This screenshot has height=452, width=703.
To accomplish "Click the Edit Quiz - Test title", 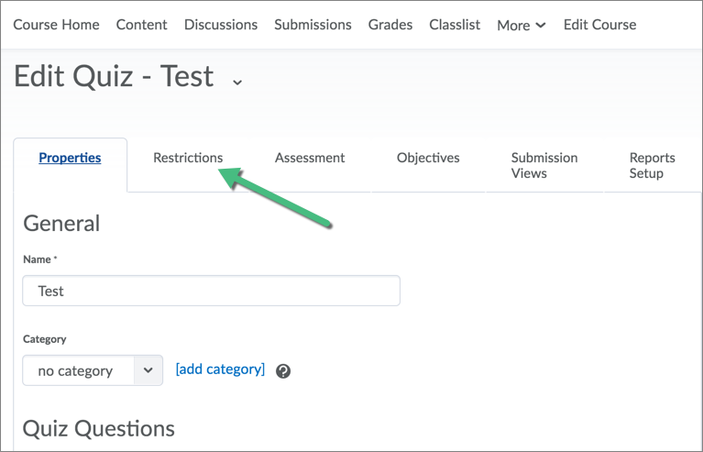I will pos(114,76).
